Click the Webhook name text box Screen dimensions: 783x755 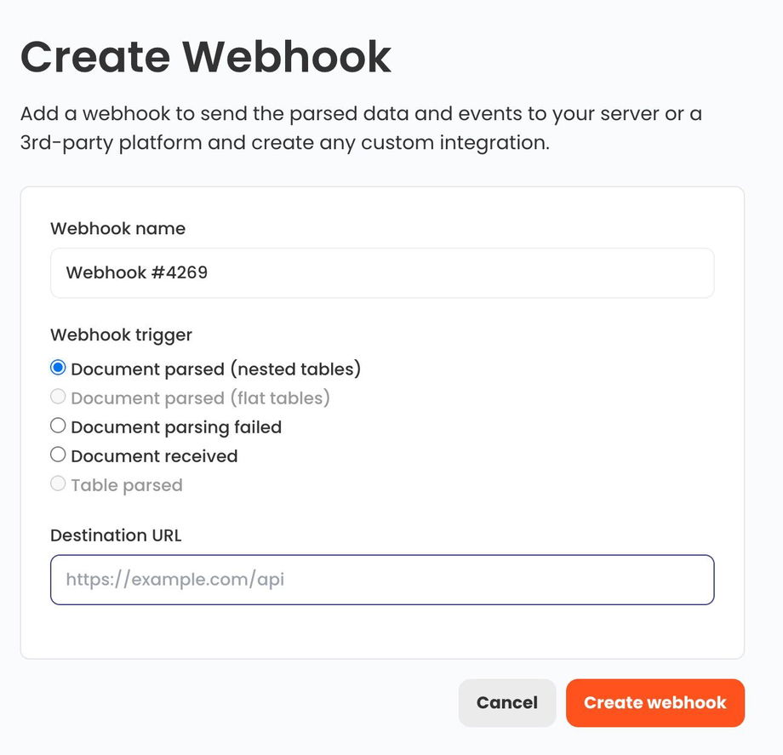pyautogui.click(x=382, y=272)
